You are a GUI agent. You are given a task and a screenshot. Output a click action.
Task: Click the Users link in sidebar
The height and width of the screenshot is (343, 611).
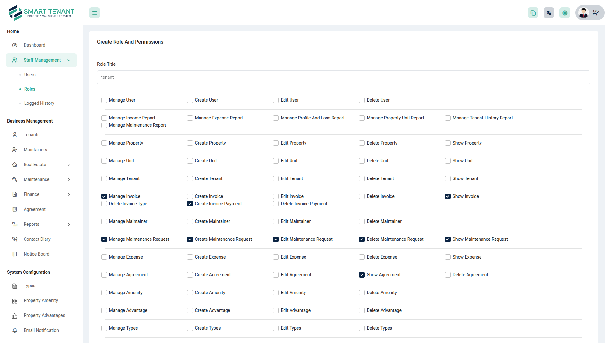30,75
